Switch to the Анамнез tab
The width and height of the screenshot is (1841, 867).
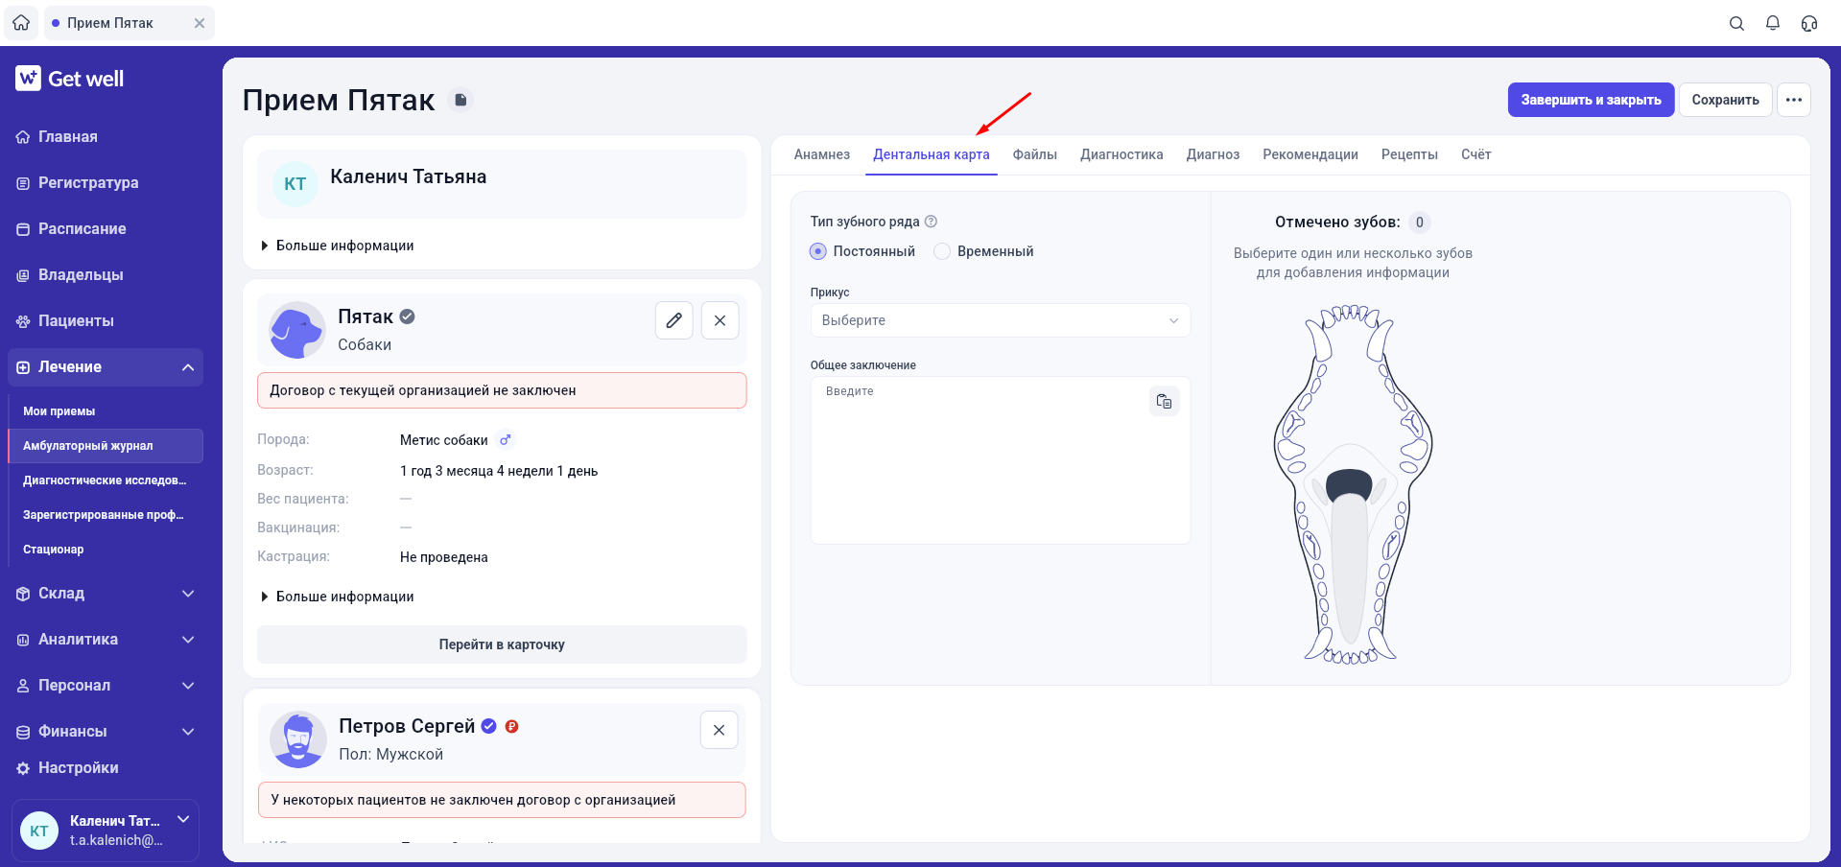(x=822, y=154)
